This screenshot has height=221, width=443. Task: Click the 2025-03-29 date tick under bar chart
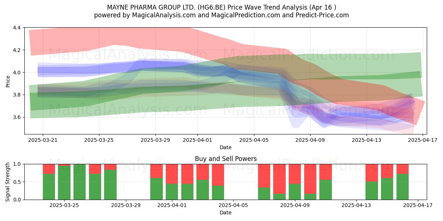[126, 205]
